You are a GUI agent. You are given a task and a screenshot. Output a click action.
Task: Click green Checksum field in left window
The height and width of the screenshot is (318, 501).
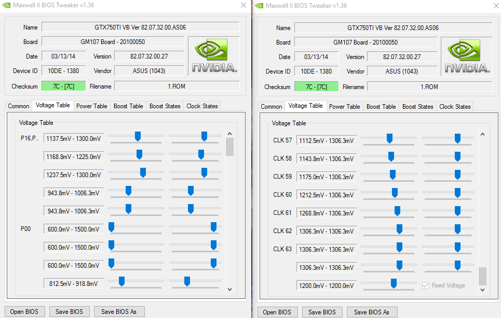[x=63, y=86]
